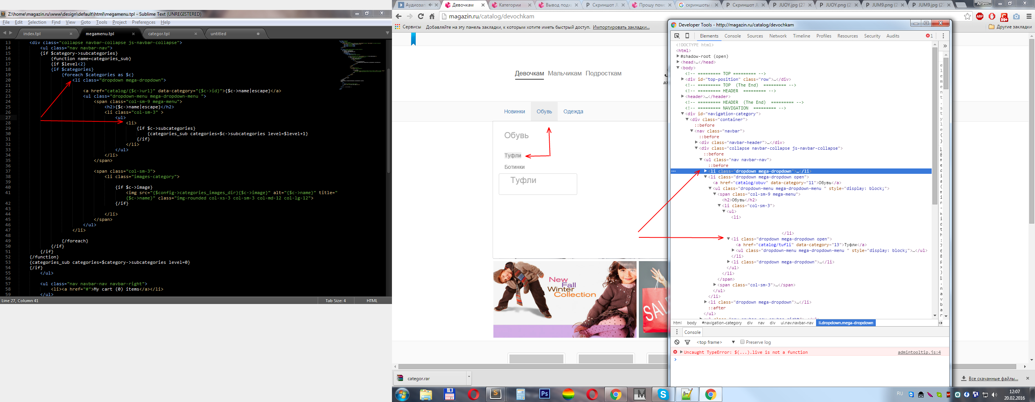Expand the div top-position node
1035x402 pixels.
click(x=682, y=79)
